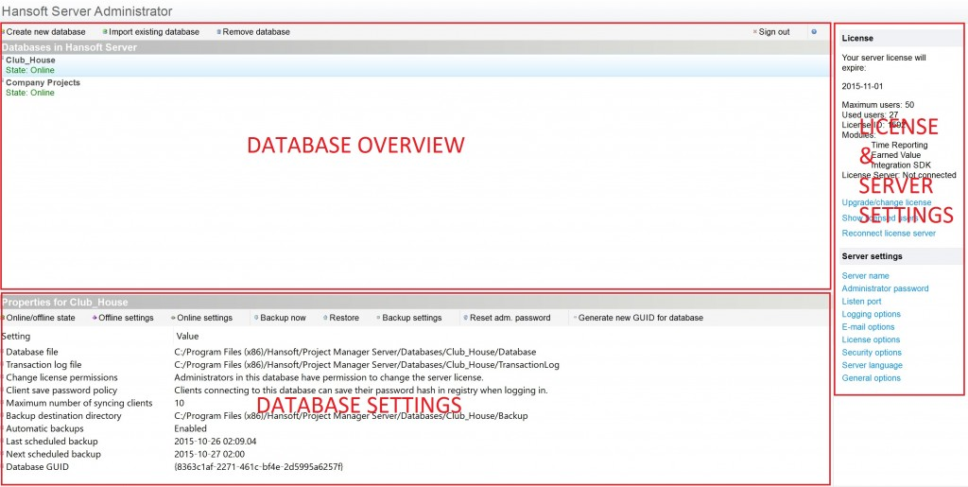Click Remove database in toolbar

255,32
